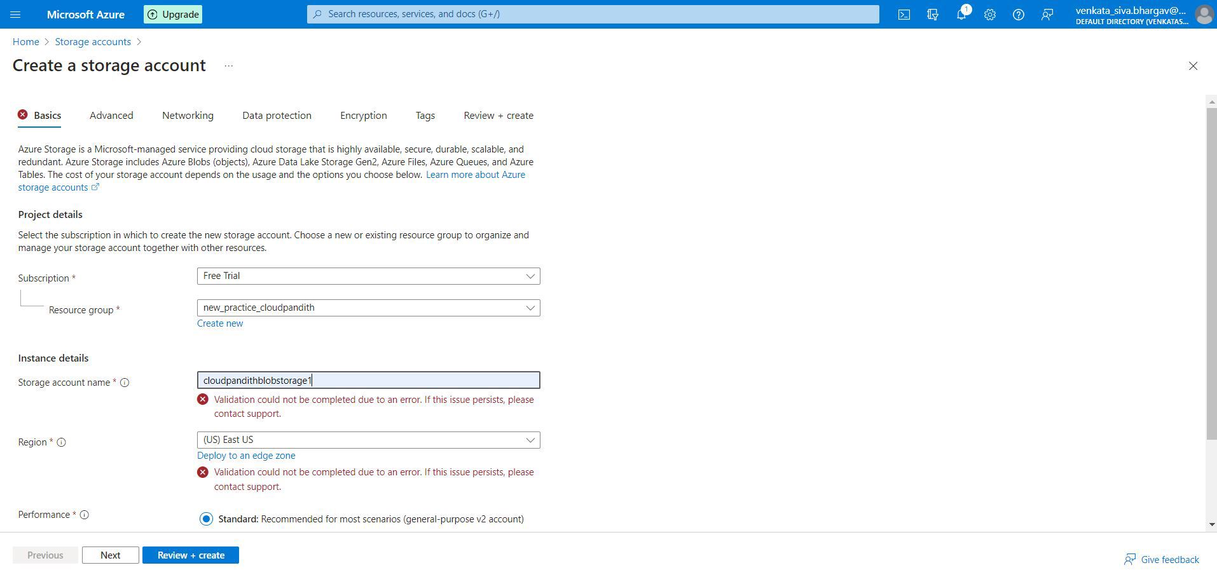Viewport: 1217px width, 577px height.
Task: Click the scrollbar down arrow
Action: click(1211, 525)
